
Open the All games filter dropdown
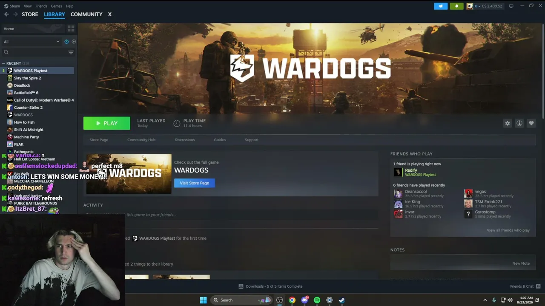(32, 42)
